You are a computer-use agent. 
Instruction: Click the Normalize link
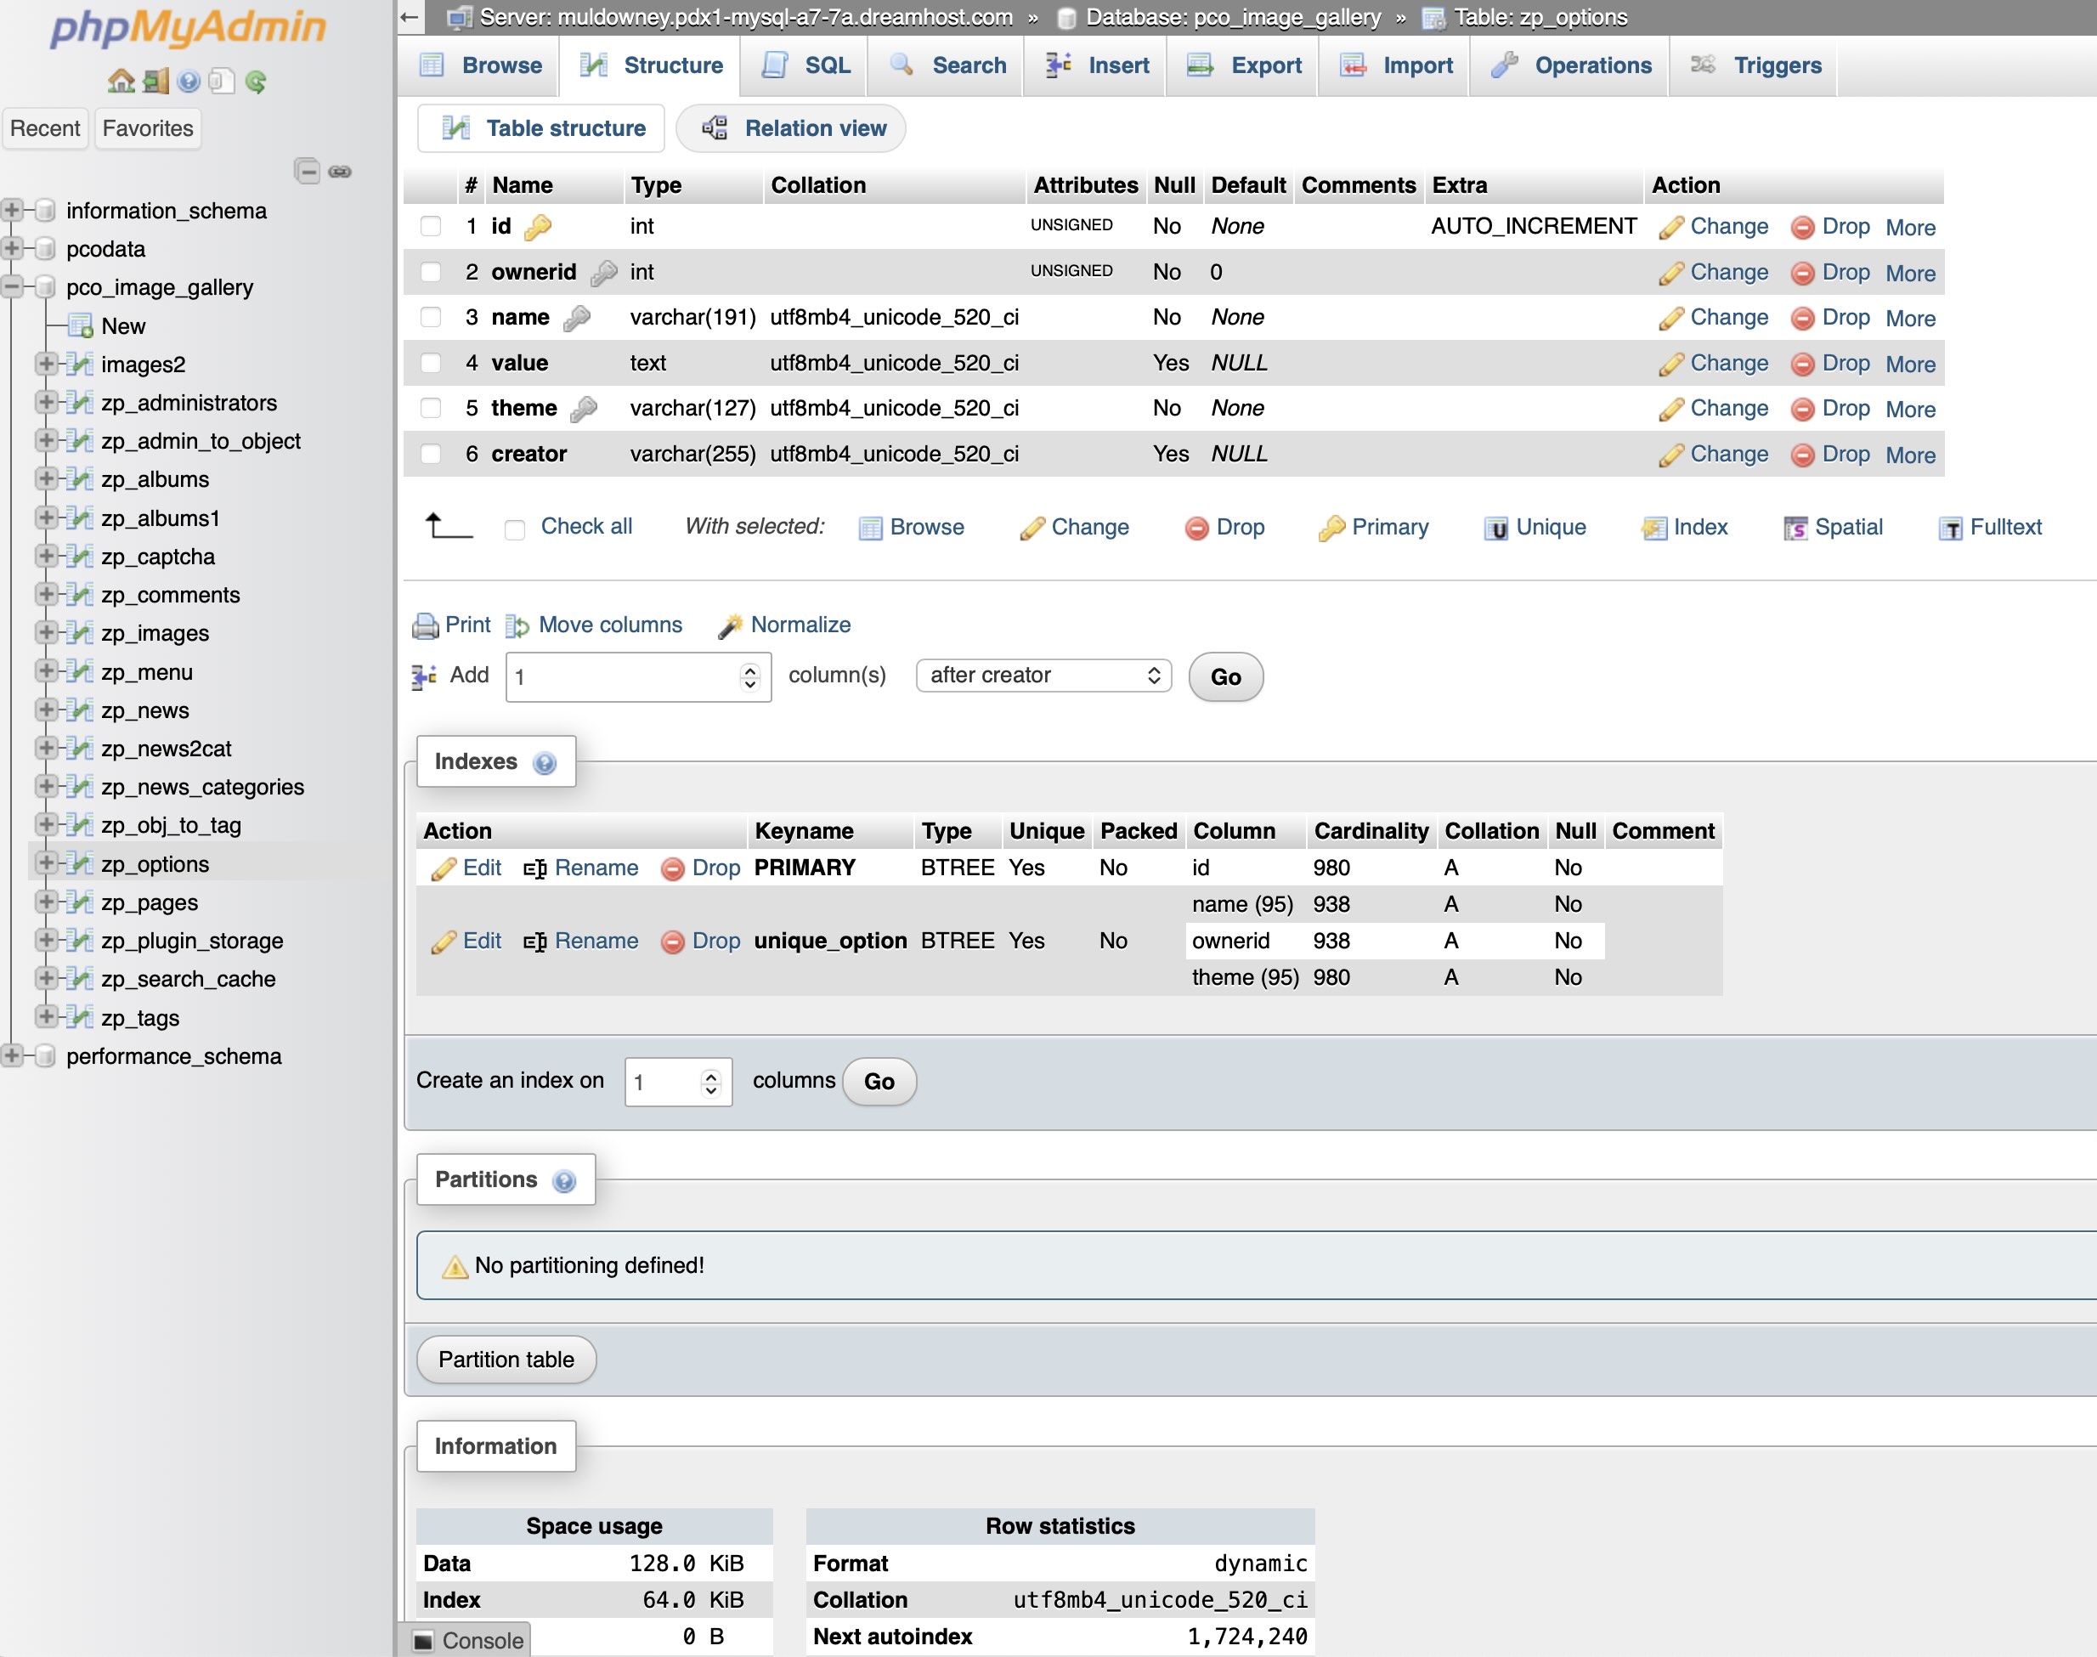[x=800, y=625]
